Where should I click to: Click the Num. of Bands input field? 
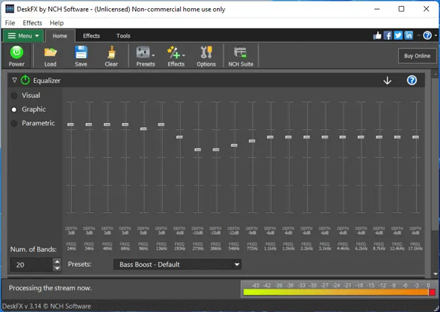point(31,265)
